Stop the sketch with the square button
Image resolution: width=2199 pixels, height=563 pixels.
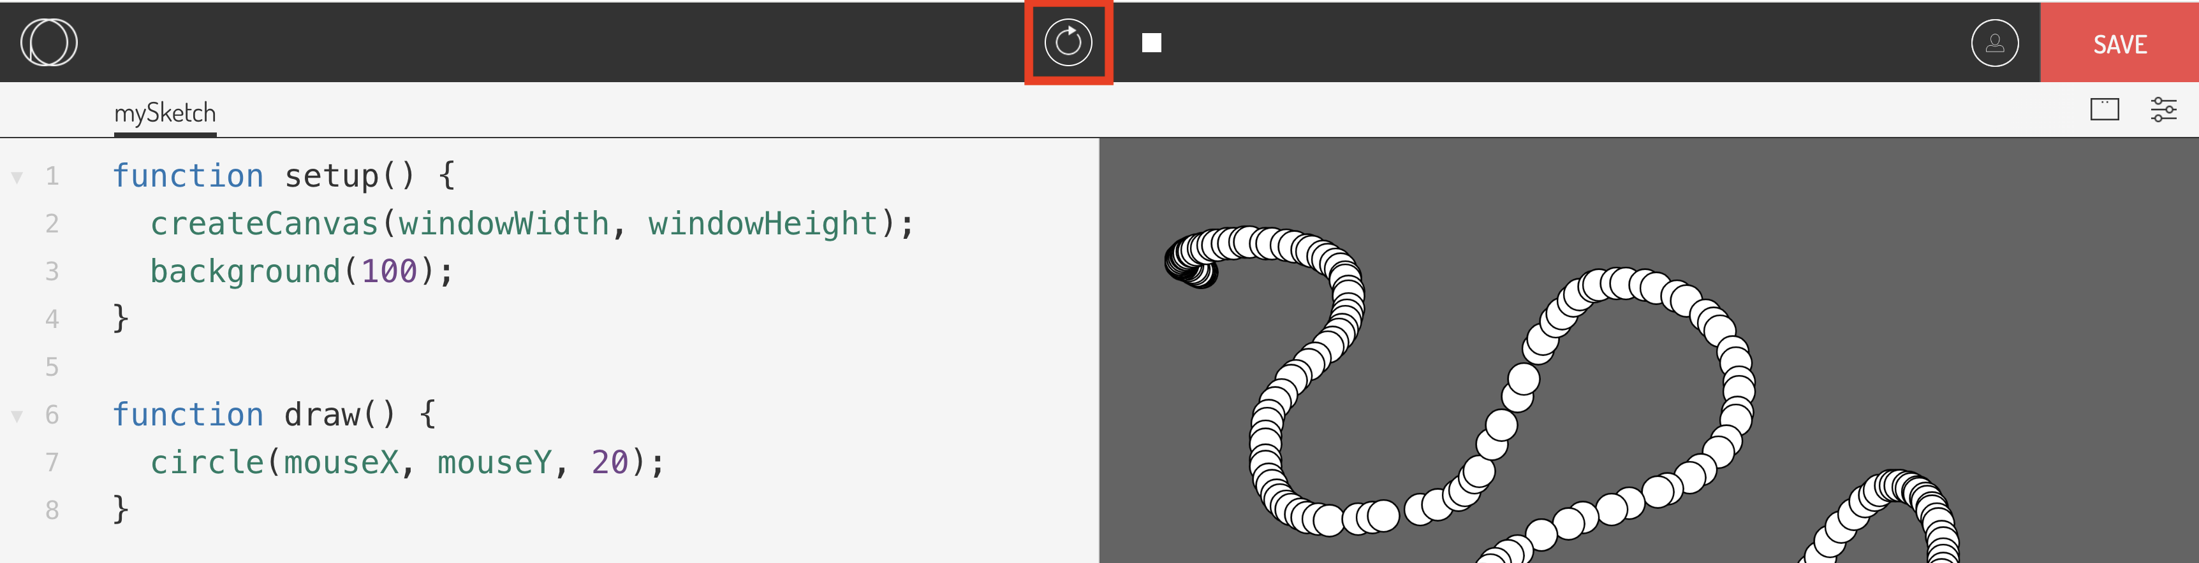1151,43
